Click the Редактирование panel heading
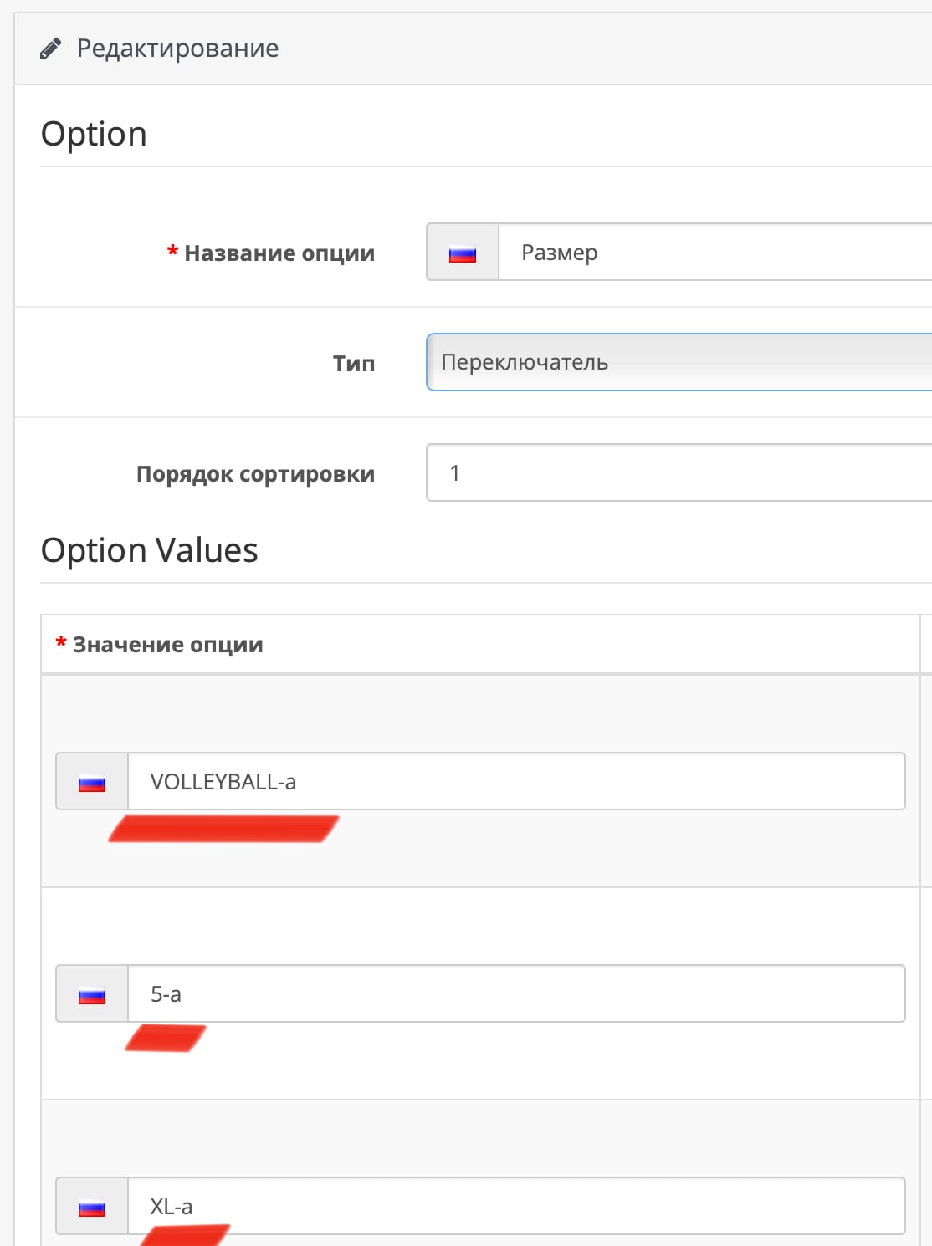 click(177, 49)
